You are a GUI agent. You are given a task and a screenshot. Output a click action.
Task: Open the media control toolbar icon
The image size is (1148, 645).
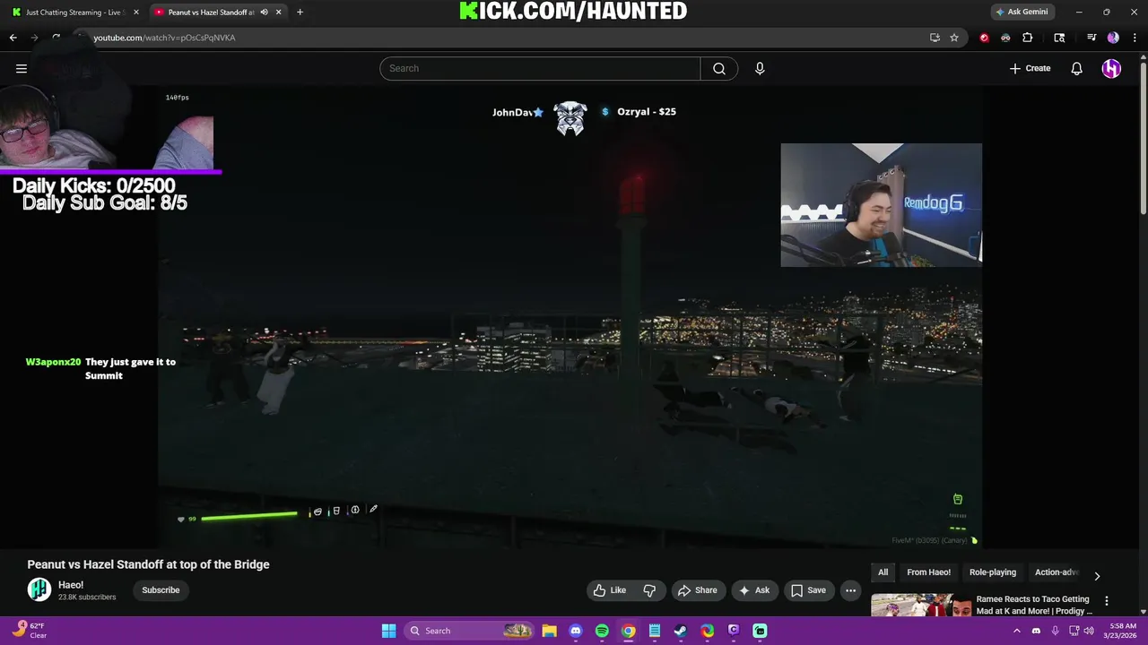(x=1091, y=38)
